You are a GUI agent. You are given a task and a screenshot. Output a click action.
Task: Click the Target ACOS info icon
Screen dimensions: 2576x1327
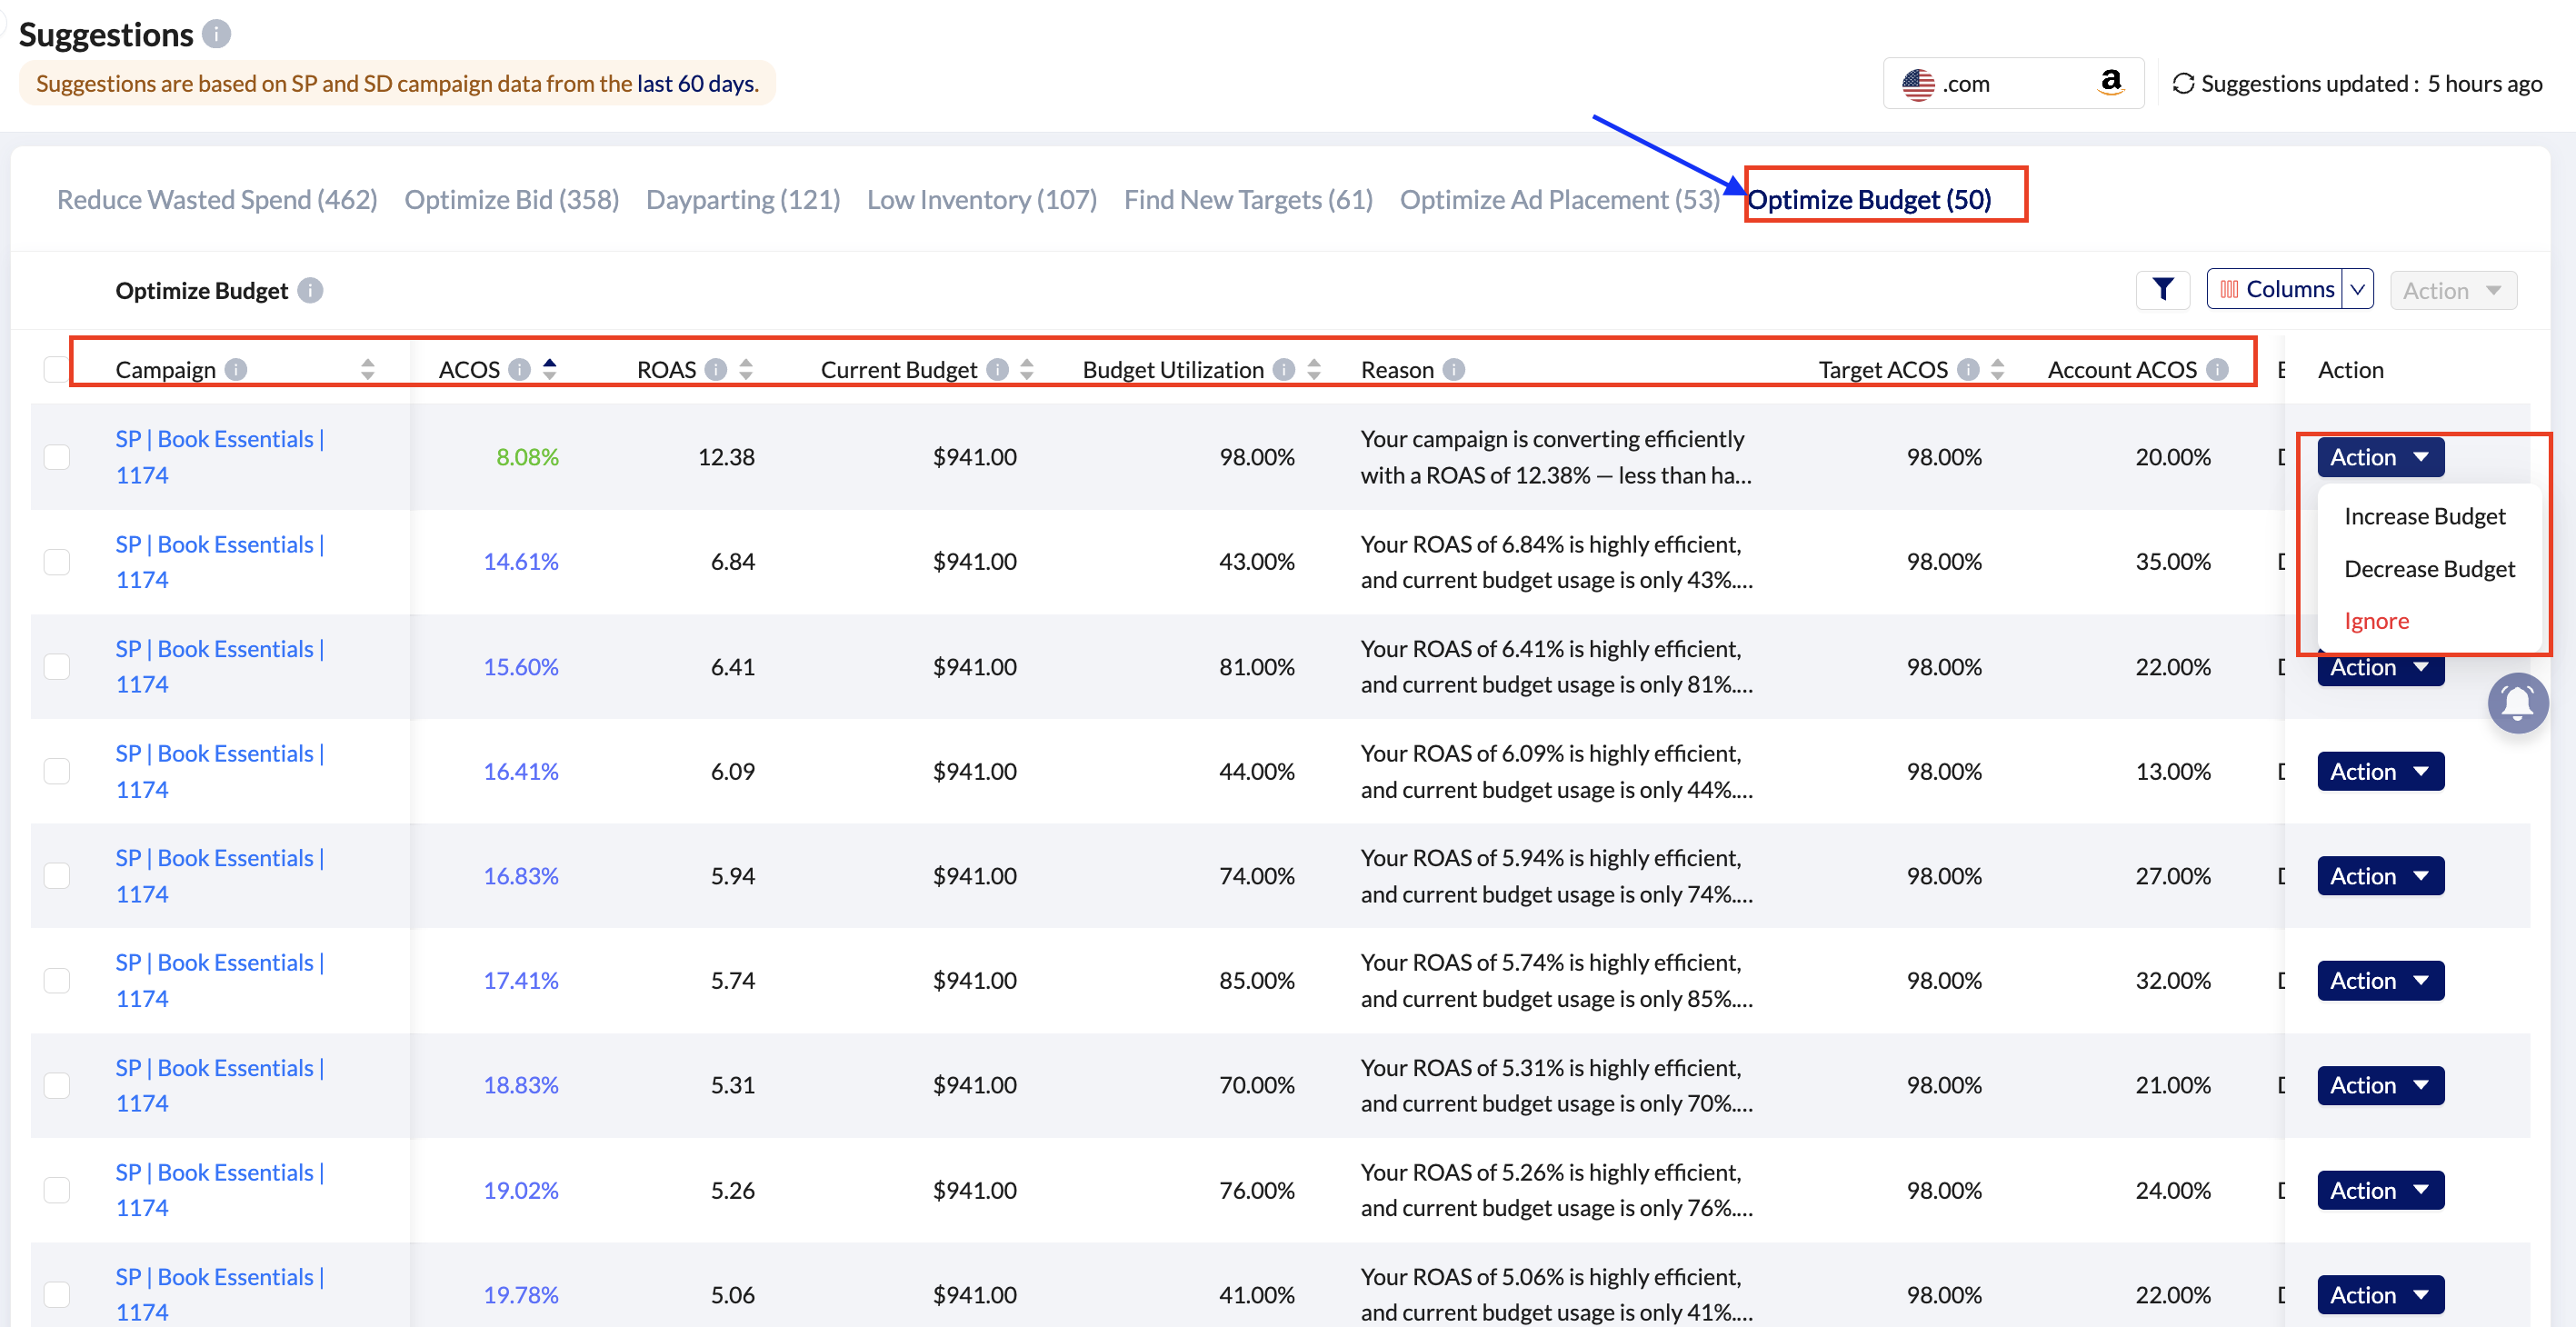point(1967,370)
